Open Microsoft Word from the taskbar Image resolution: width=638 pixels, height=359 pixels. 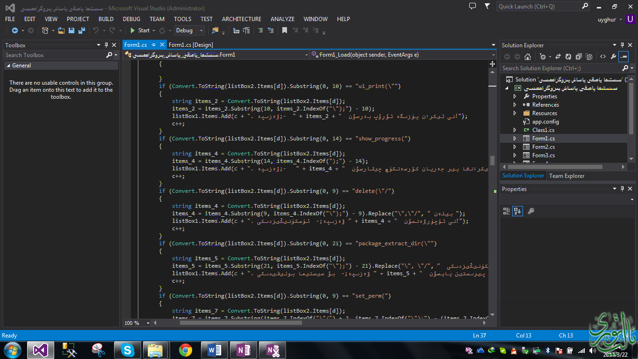click(214, 350)
